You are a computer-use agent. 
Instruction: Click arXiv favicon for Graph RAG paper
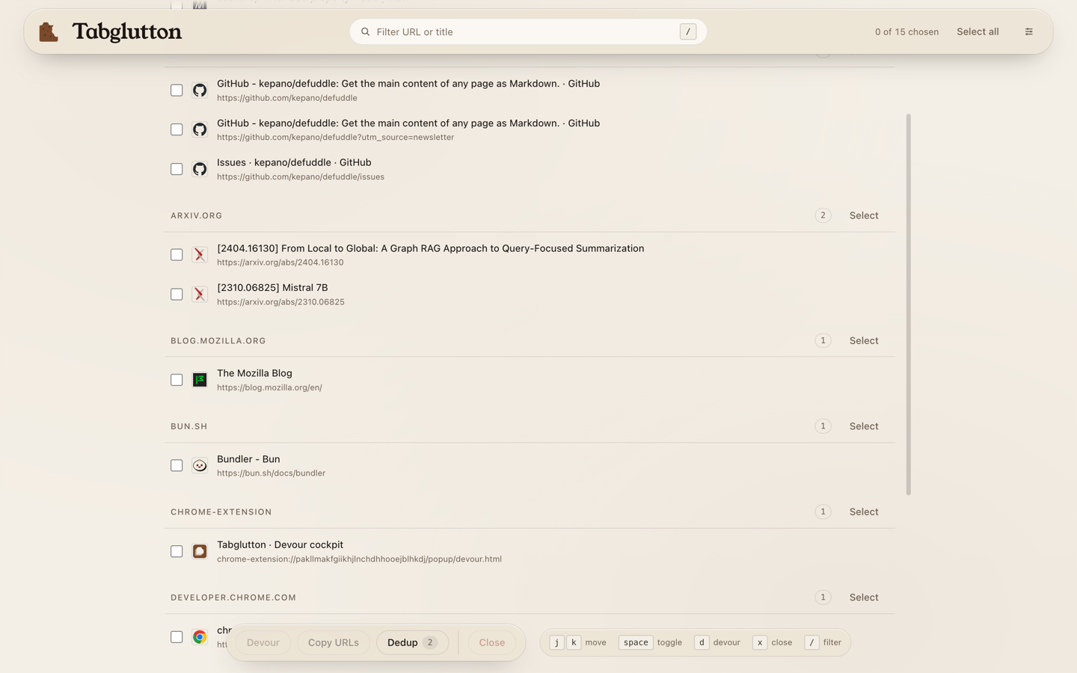200,255
